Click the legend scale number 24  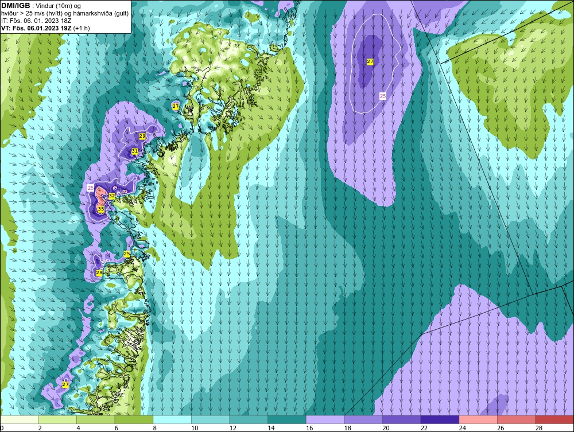pos(462,428)
